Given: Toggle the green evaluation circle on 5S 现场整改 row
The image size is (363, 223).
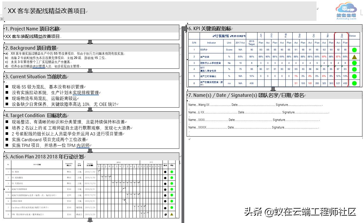Looking at the screenshot, I should pyautogui.click(x=171, y=177).
